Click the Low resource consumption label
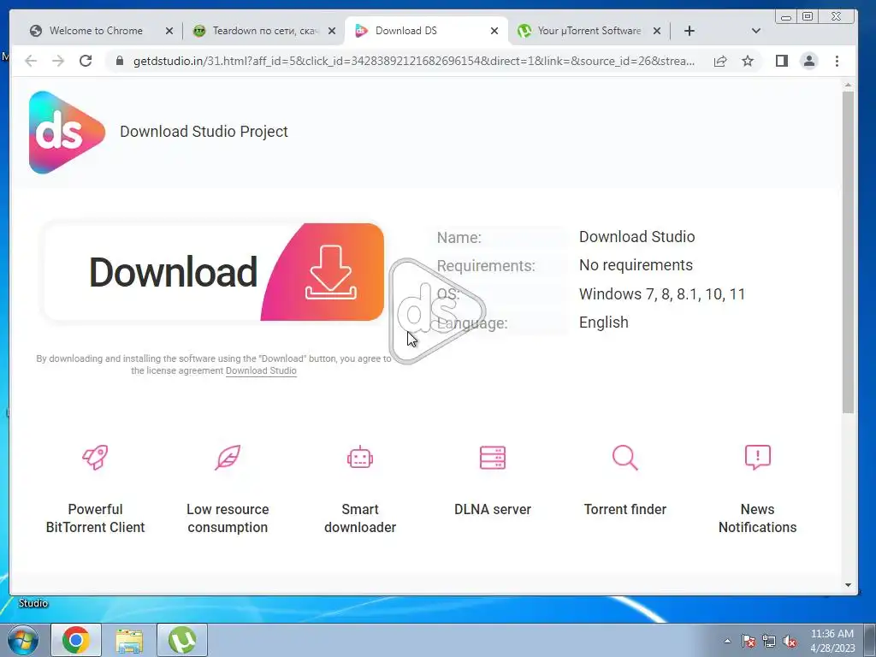This screenshot has width=876, height=657. pos(228,518)
